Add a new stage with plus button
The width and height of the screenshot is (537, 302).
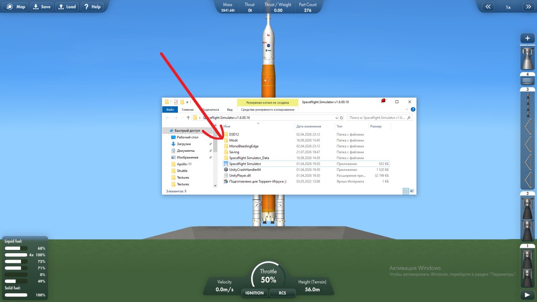click(528, 38)
